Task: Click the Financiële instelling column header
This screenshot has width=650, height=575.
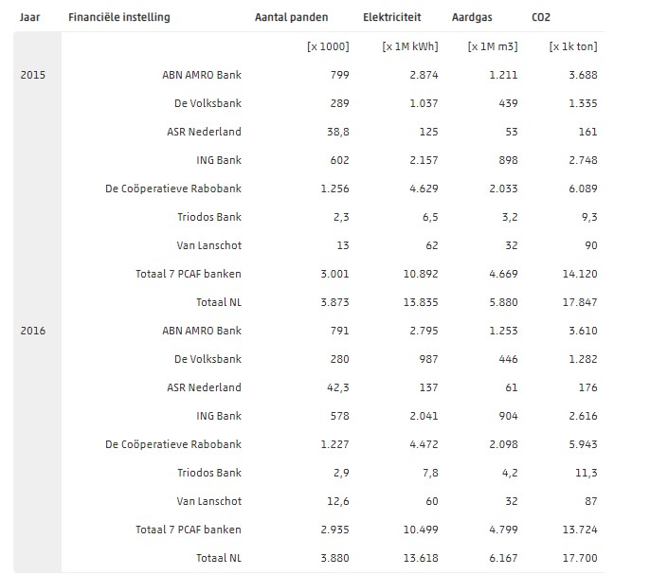Action: pyautogui.click(x=119, y=18)
